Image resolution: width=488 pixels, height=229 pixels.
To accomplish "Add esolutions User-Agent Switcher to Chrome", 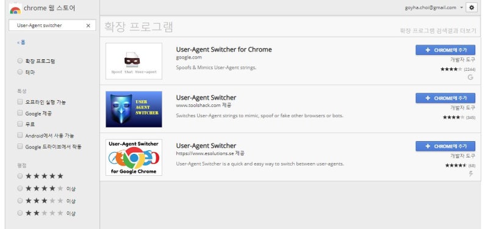I will pyautogui.click(x=445, y=146).
